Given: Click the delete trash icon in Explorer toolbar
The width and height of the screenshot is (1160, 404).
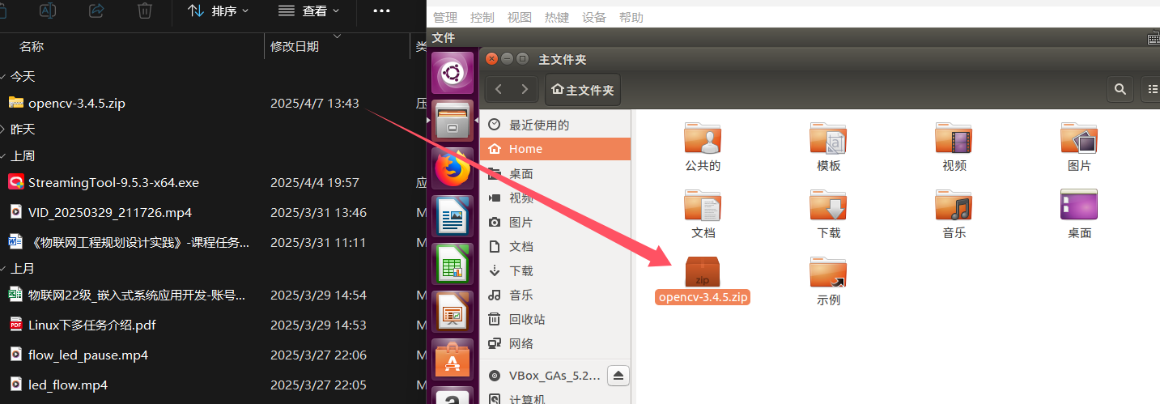Looking at the screenshot, I should (x=144, y=11).
